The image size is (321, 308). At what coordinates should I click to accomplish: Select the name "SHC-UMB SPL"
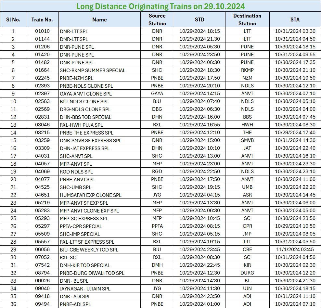tap(76, 187)
